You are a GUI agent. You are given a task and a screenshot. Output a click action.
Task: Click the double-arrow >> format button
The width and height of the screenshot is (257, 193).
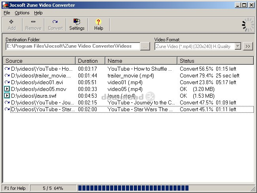tap(248, 46)
